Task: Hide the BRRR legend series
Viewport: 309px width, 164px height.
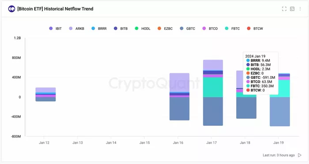Action: click(x=99, y=29)
